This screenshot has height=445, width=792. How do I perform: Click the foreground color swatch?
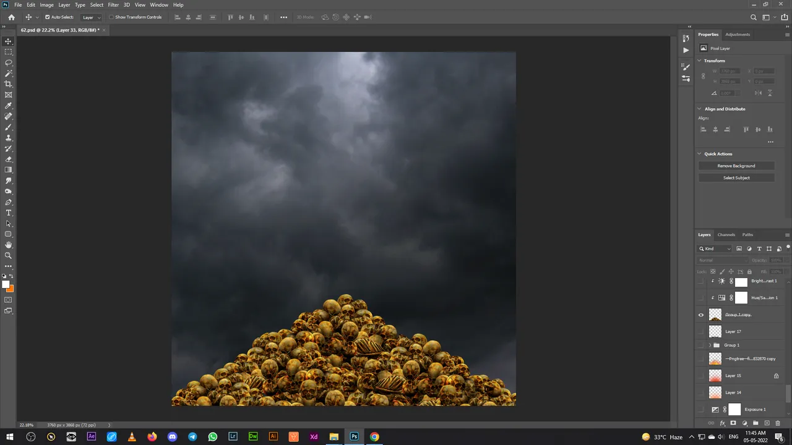pos(6,284)
